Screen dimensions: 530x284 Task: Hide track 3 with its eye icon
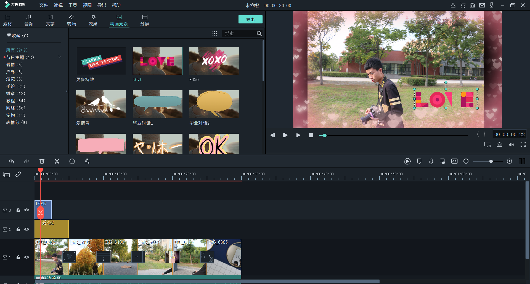26,210
